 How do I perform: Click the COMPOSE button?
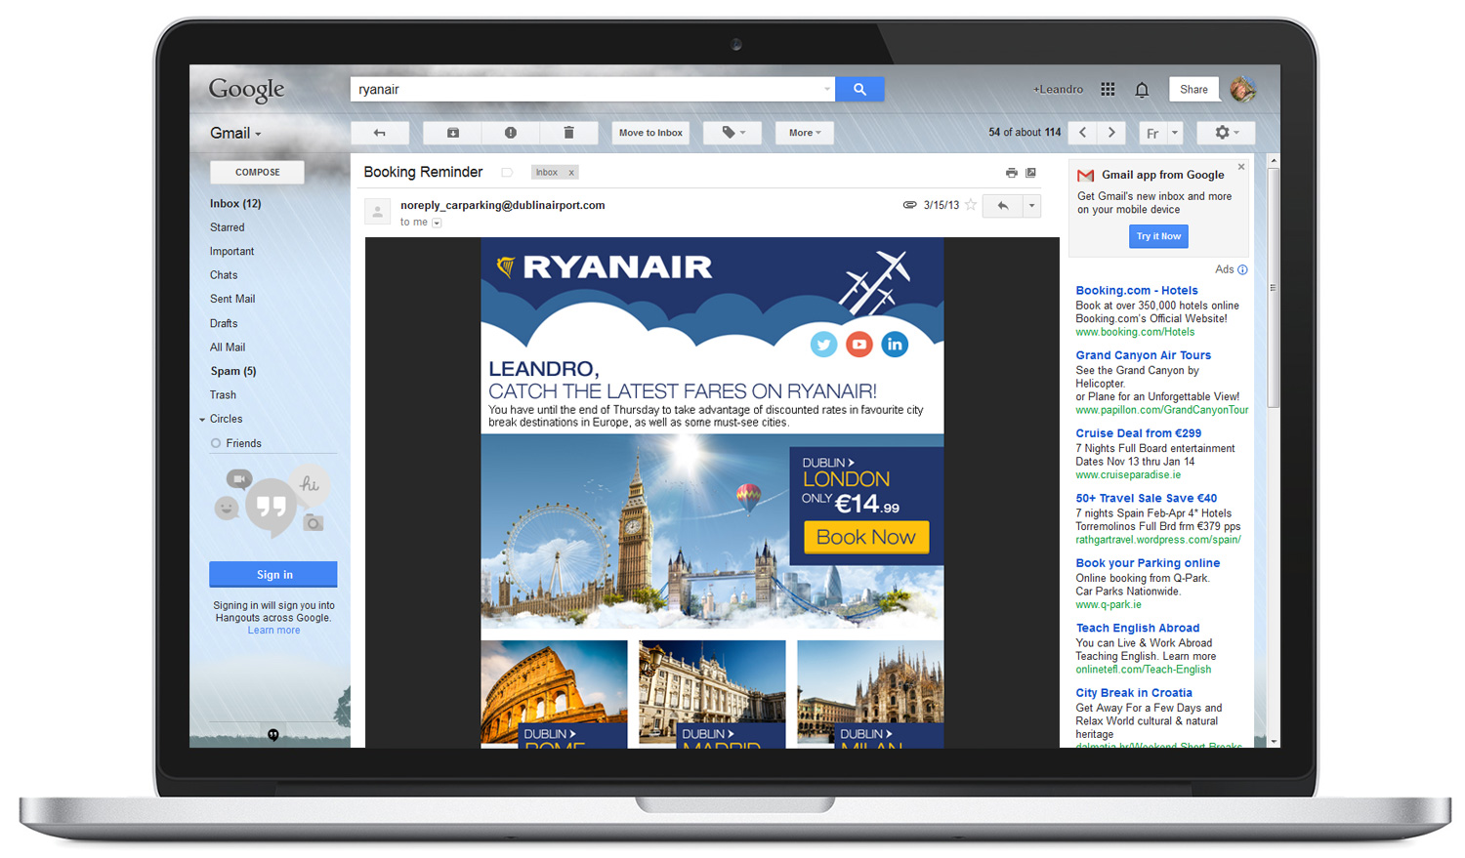257,172
